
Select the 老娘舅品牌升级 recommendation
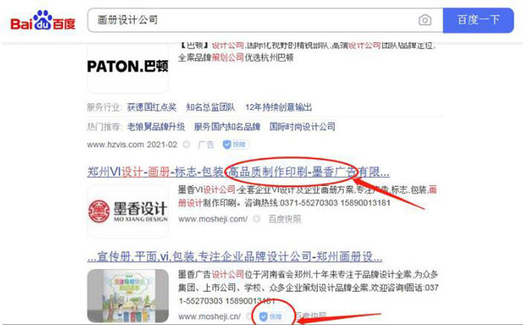[156, 127]
